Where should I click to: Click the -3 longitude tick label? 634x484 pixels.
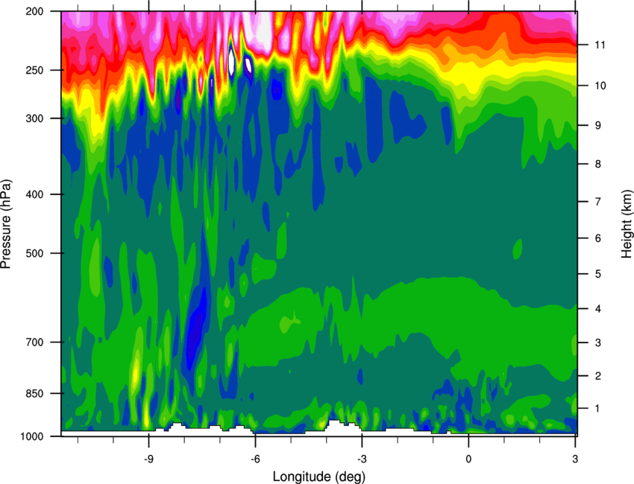point(362,459)
